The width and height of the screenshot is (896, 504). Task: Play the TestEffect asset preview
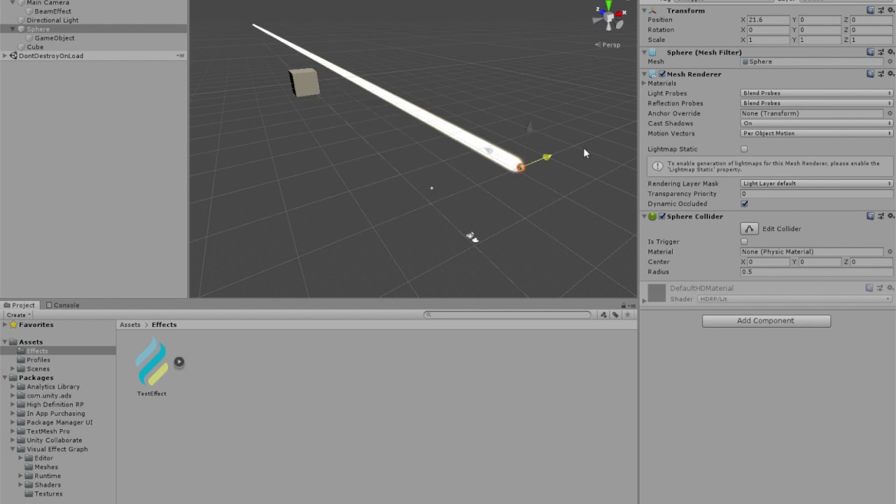click(x=179, y=362)
